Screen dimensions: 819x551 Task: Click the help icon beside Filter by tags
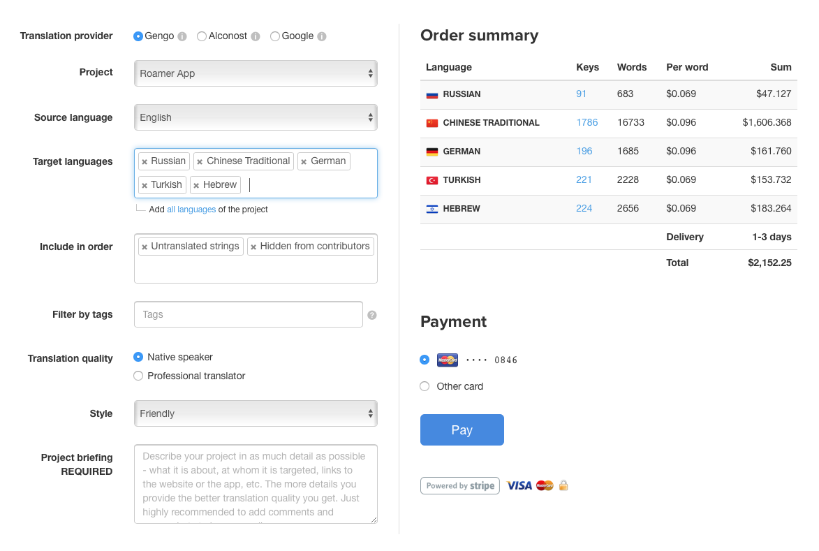coord(372,315)
